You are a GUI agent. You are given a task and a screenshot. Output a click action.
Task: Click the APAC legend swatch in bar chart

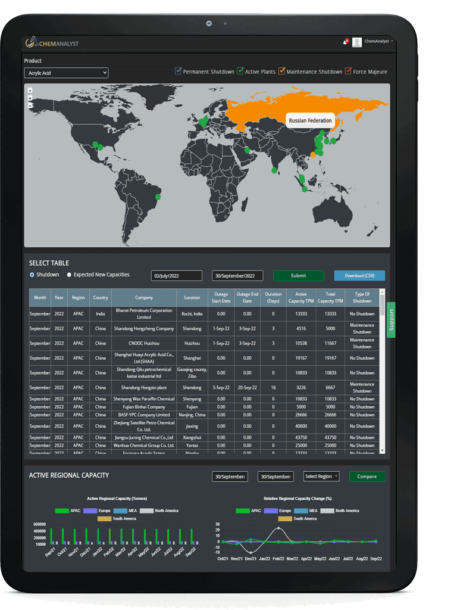coord(62,511)
